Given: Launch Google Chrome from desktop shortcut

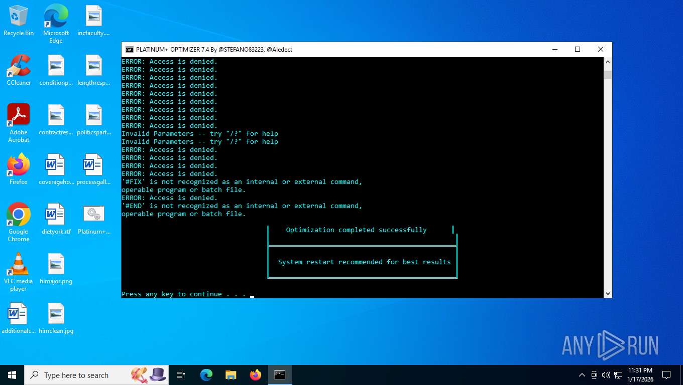Looking at the screenshot, I should pos(19,223).
